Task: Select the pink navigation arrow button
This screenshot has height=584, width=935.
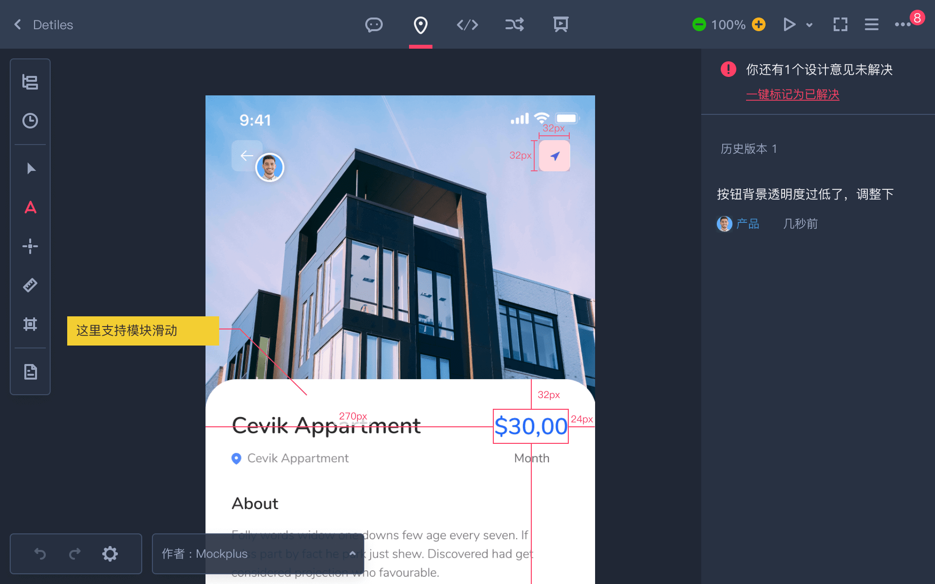Action: click(555, 156)
